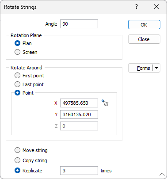Click the Forms button

point(140,68)
